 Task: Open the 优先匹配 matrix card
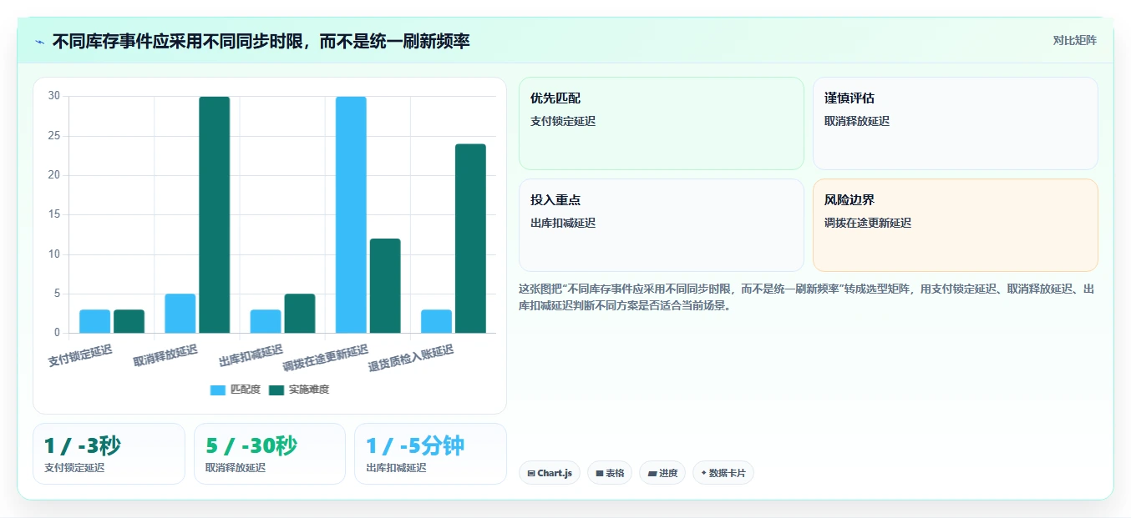click(661, 123)
